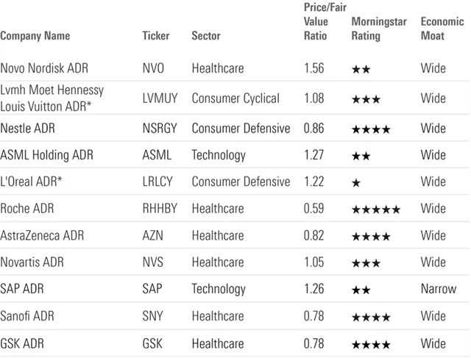Open Lvmh Moet Hennessy Louis Vuitton ADR
Screen dimensions: 471x358
(x=52, y=97)
